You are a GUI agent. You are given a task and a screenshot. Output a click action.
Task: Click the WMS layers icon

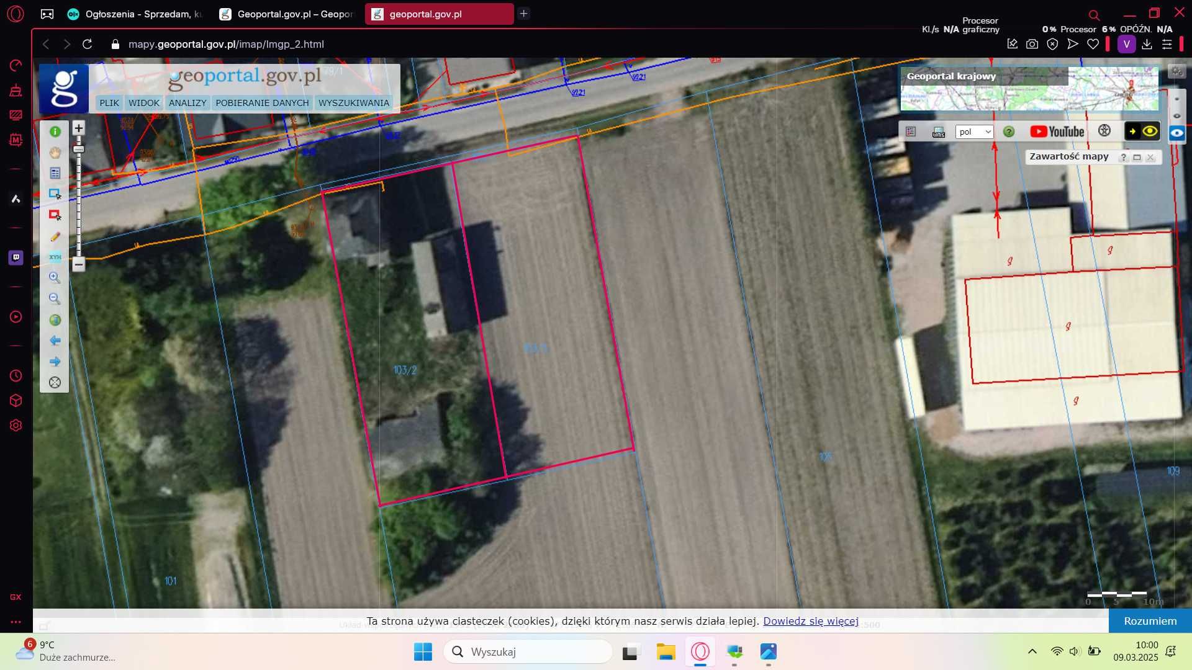939,132
